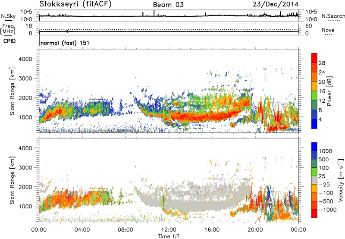This screenshot has width=345, height=239.
Task: Click the 20:00 time tick label
Action: [x=255, y=230]
